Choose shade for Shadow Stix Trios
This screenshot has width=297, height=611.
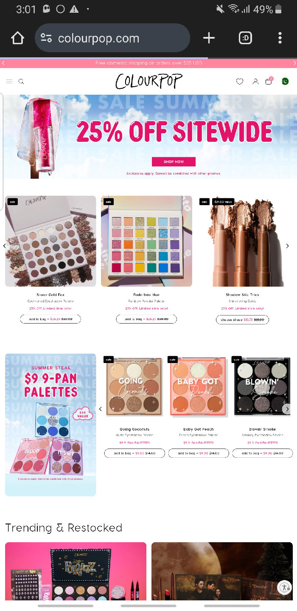pos(242,320)
